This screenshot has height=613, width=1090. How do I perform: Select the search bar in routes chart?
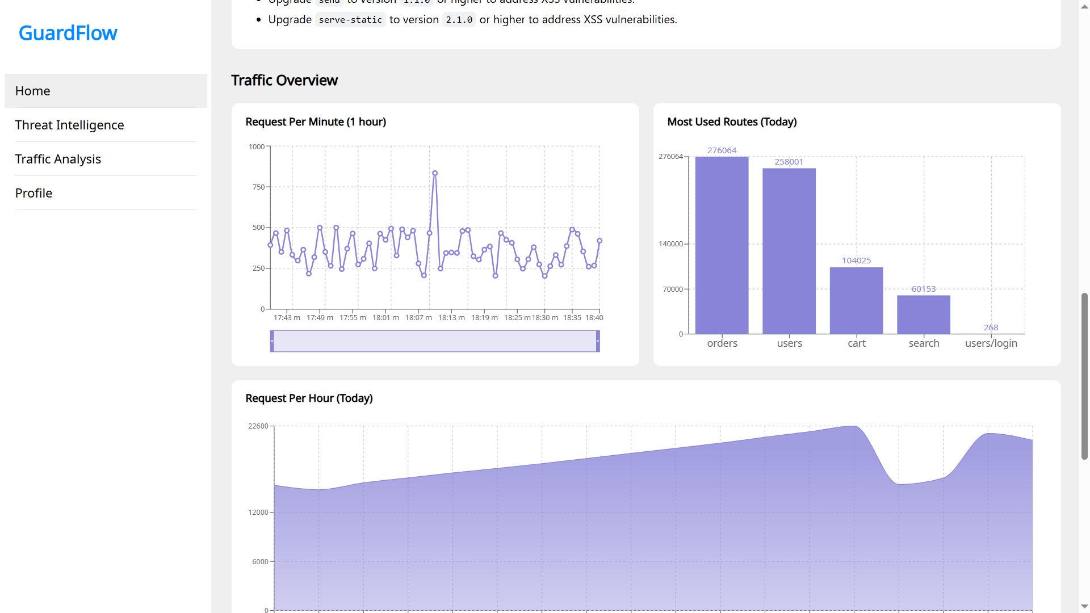tap(924, 314)
